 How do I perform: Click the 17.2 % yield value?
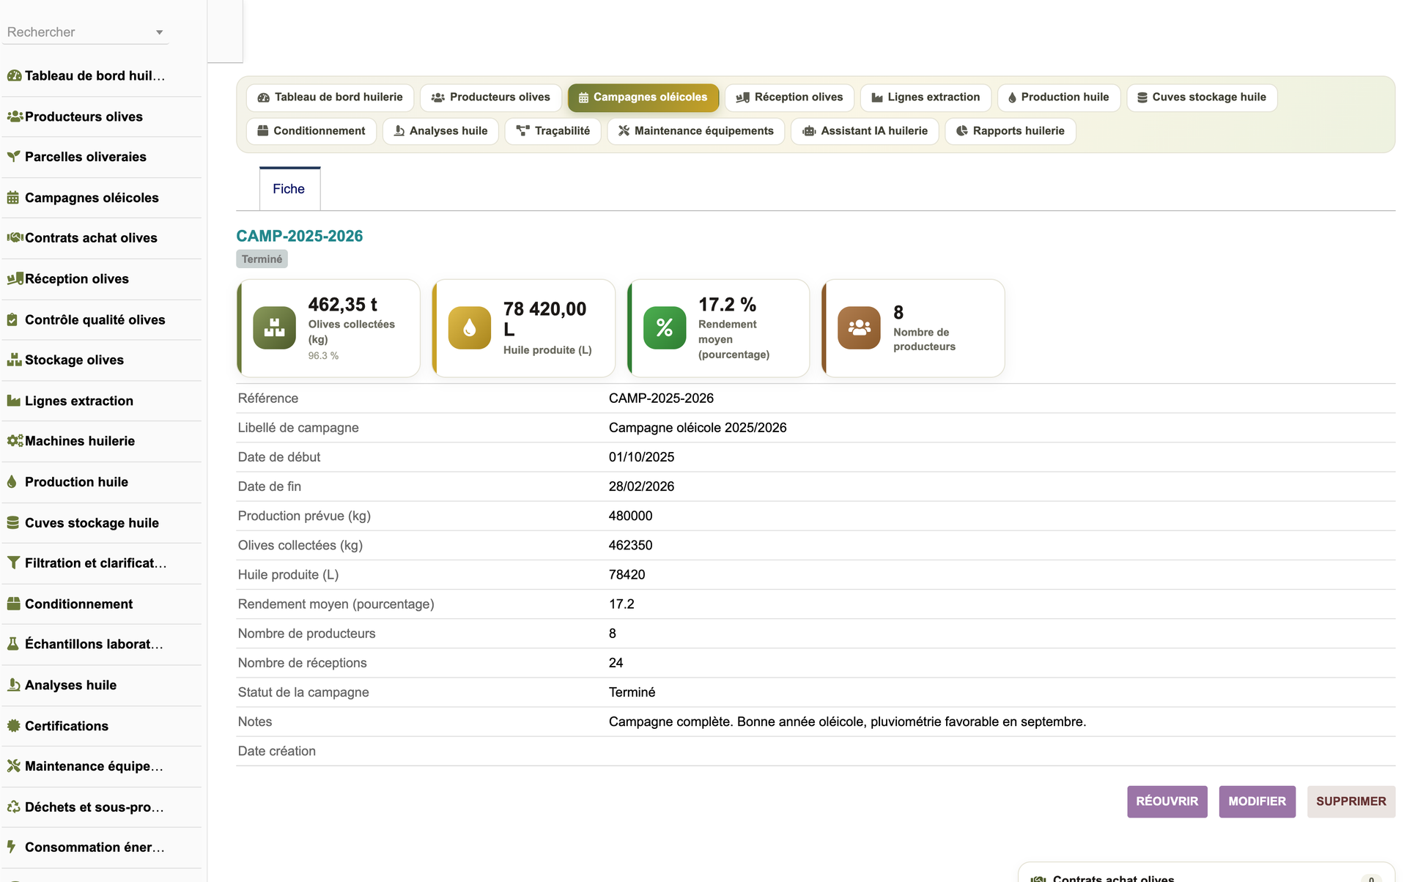click(727, 304)
